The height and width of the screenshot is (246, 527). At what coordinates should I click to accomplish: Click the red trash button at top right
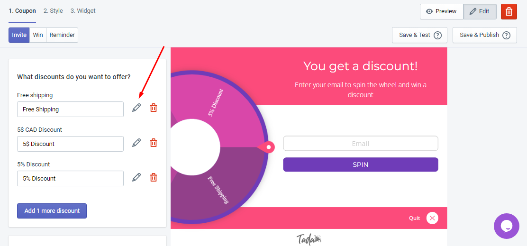click(509, 11)
